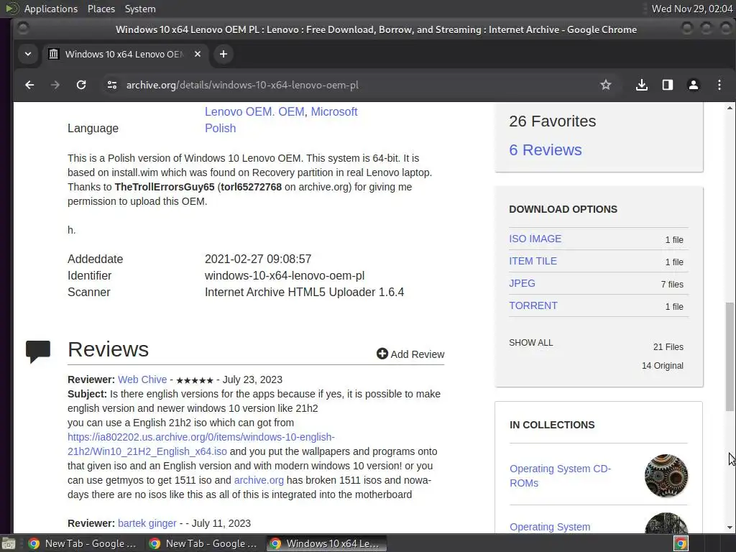Viewport: 736px width, 552px height.
Task: Click Add Review link text
Action: click(x=418, y=354)
